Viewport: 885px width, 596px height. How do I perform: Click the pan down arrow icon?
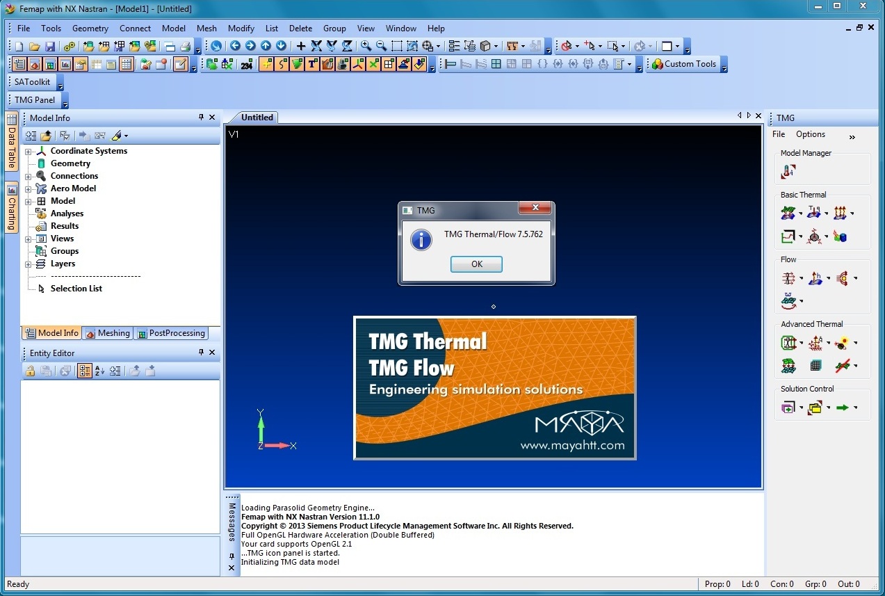point(281,47)
